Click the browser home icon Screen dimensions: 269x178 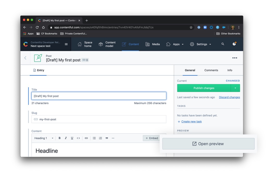point(43,27)
